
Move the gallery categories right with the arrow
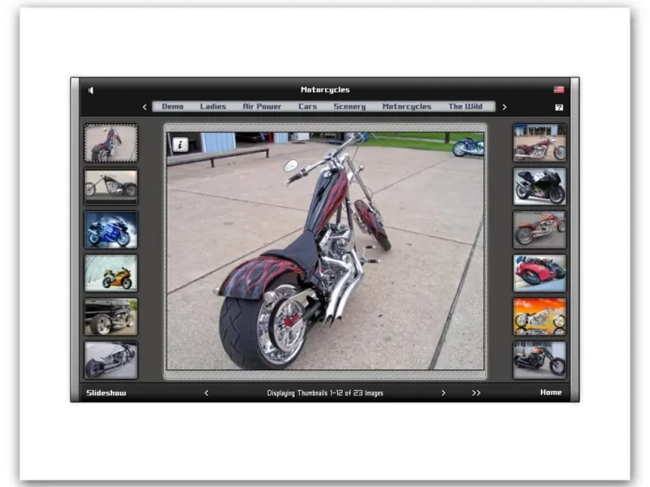(504, 107)
